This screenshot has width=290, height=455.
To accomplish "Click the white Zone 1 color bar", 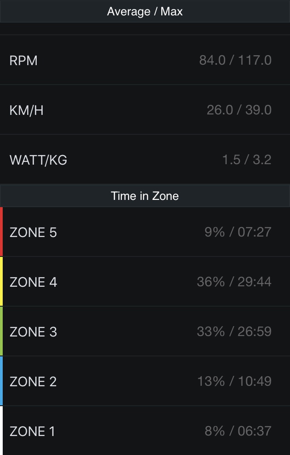I will click(x=1, y=431).
